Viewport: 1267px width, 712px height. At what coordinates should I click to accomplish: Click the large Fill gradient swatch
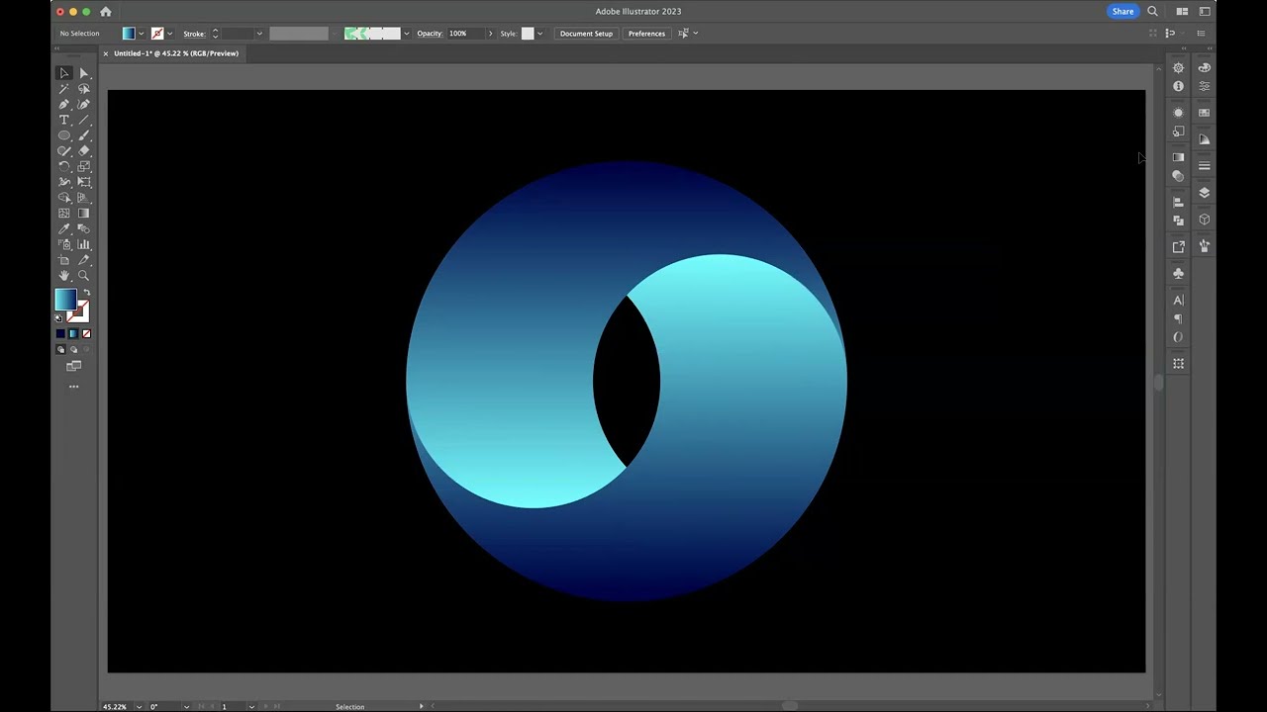pos(65,300)
